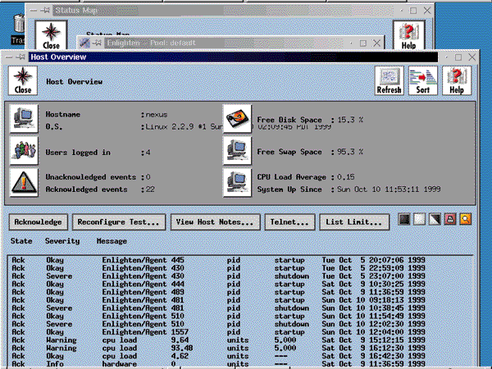Click the warning triangle events icon

click(24, 183)
